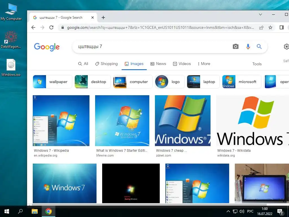Share this page icon in address bar

[261, 27]
